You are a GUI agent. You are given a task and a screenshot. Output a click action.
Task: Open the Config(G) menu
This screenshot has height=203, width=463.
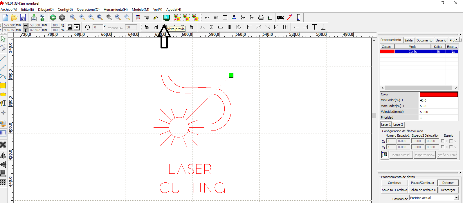pyautogui.click(x=65, y=10)
